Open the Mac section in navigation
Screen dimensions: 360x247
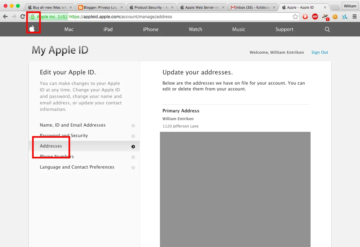point(69,29)
